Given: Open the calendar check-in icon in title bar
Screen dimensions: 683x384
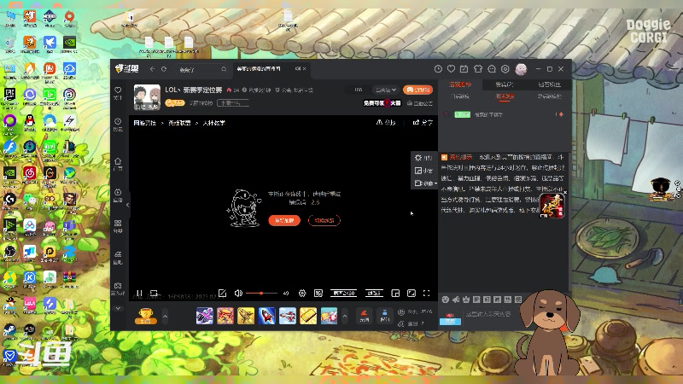Looking at the screenshot, I should (464, 69).
